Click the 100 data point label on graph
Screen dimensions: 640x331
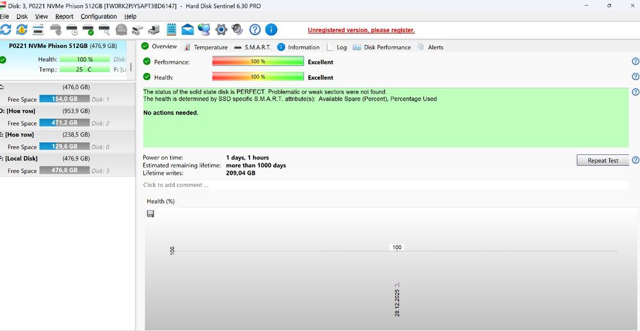point(397,247)
